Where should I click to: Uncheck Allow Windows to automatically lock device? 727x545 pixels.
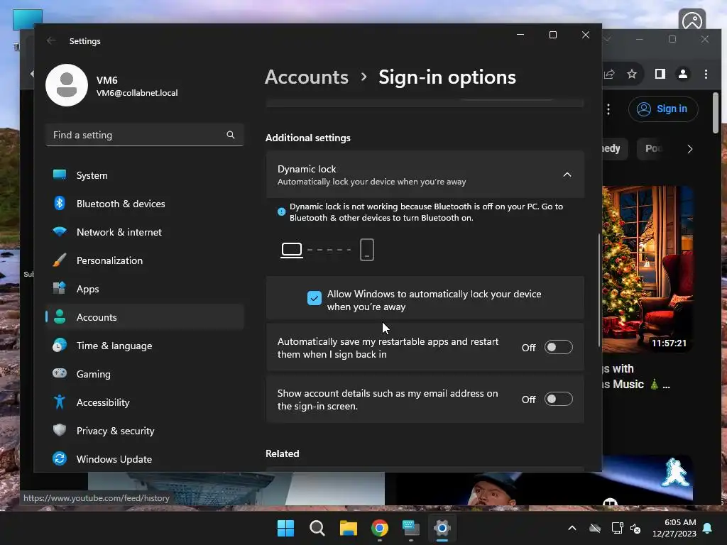pyautogui.click(x=315, y=298)
